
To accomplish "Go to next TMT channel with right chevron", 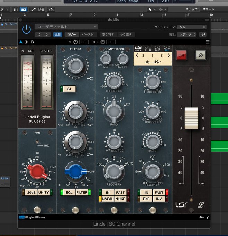I will click(x=169, y=56).
